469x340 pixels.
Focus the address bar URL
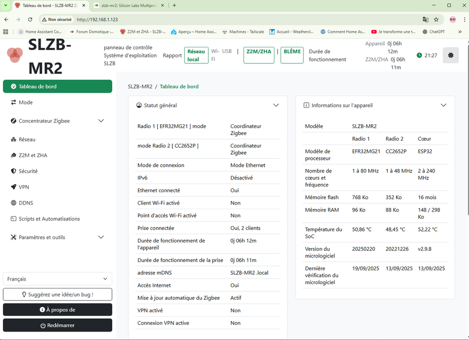click(97, 19)
